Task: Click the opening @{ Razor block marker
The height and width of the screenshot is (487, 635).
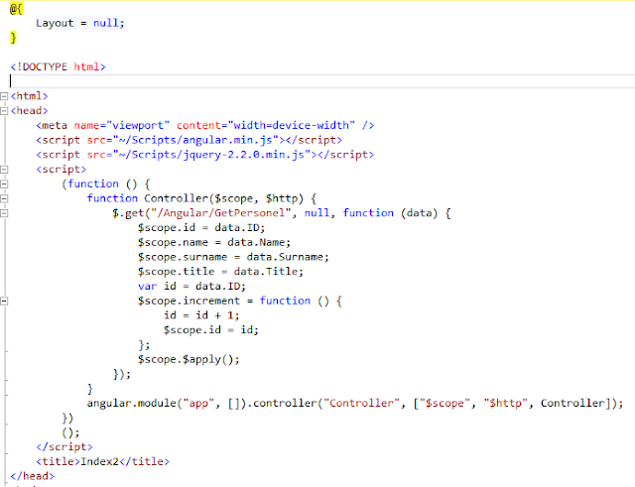Action: [x=16, y=9]
